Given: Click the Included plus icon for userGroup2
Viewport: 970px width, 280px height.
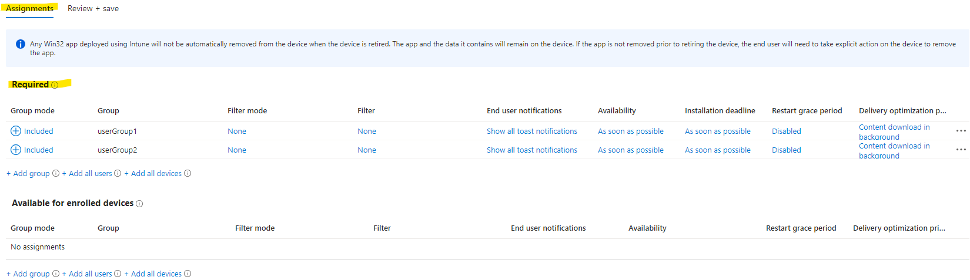Looking at the screenshot, I should pos(16,150).
